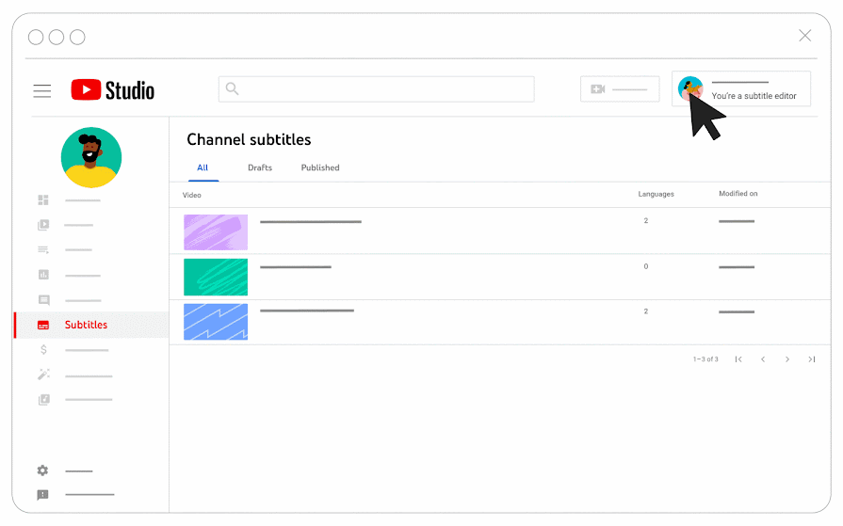Open the Dashboard grid icon in sidebar
Screen dimensions: 843x526
pos(43,199)
